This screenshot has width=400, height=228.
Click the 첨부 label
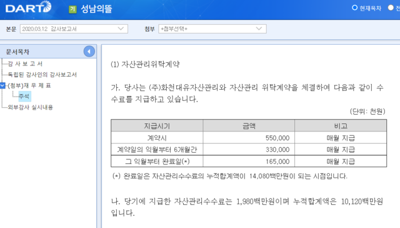[x=149, y=29]
